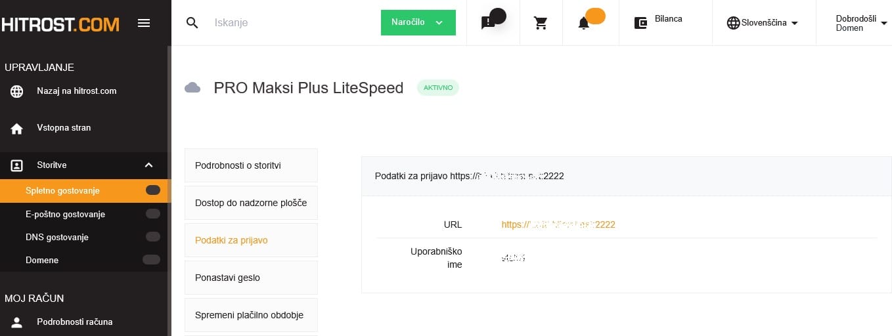Open the shopping cart
Viewport: 892px width, 336px height.
[541, 23]
